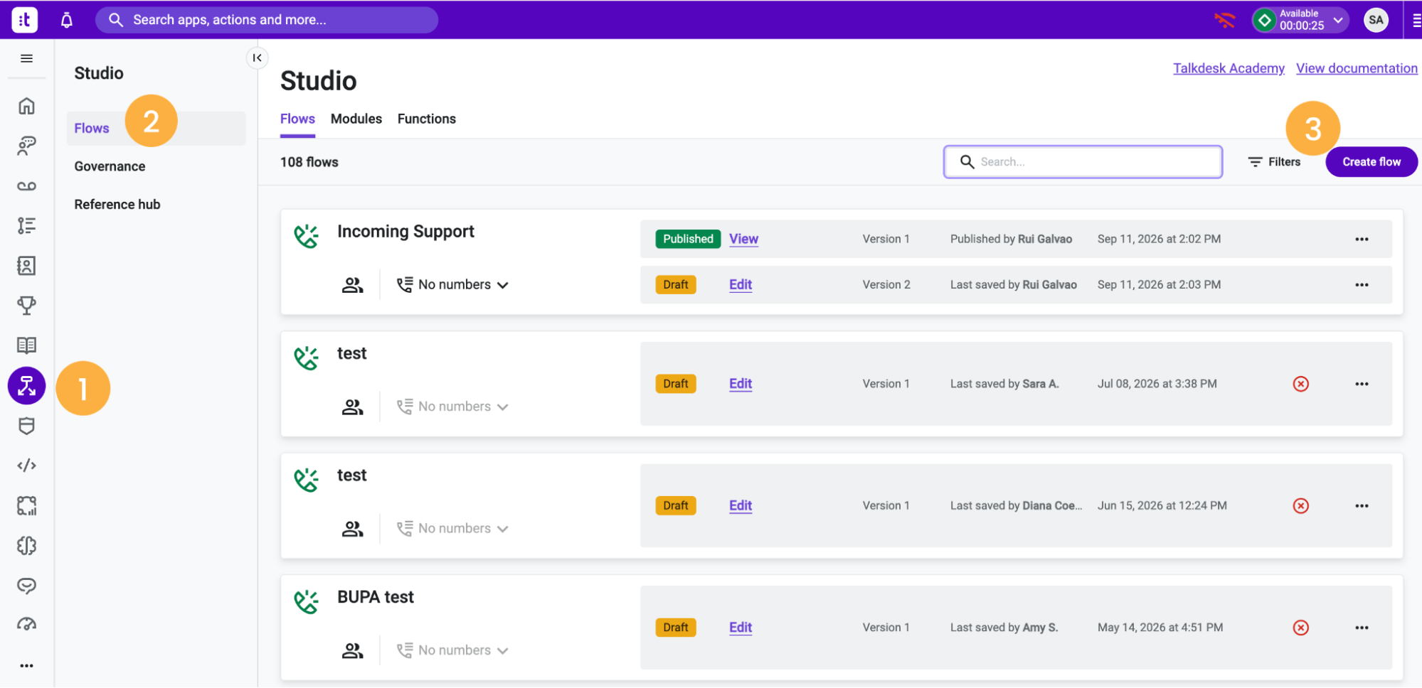Open the Knowledge book icon in sidebar
Viewport: 1422px width, 688px height.
[x=27, y=345]
